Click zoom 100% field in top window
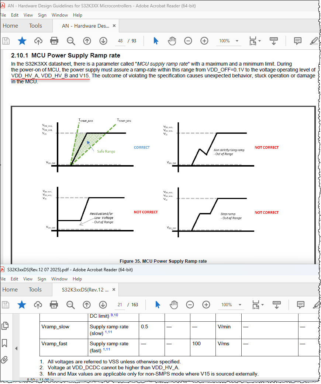The width and height of the screenshot is (321, 384). [x=224, y=41]
